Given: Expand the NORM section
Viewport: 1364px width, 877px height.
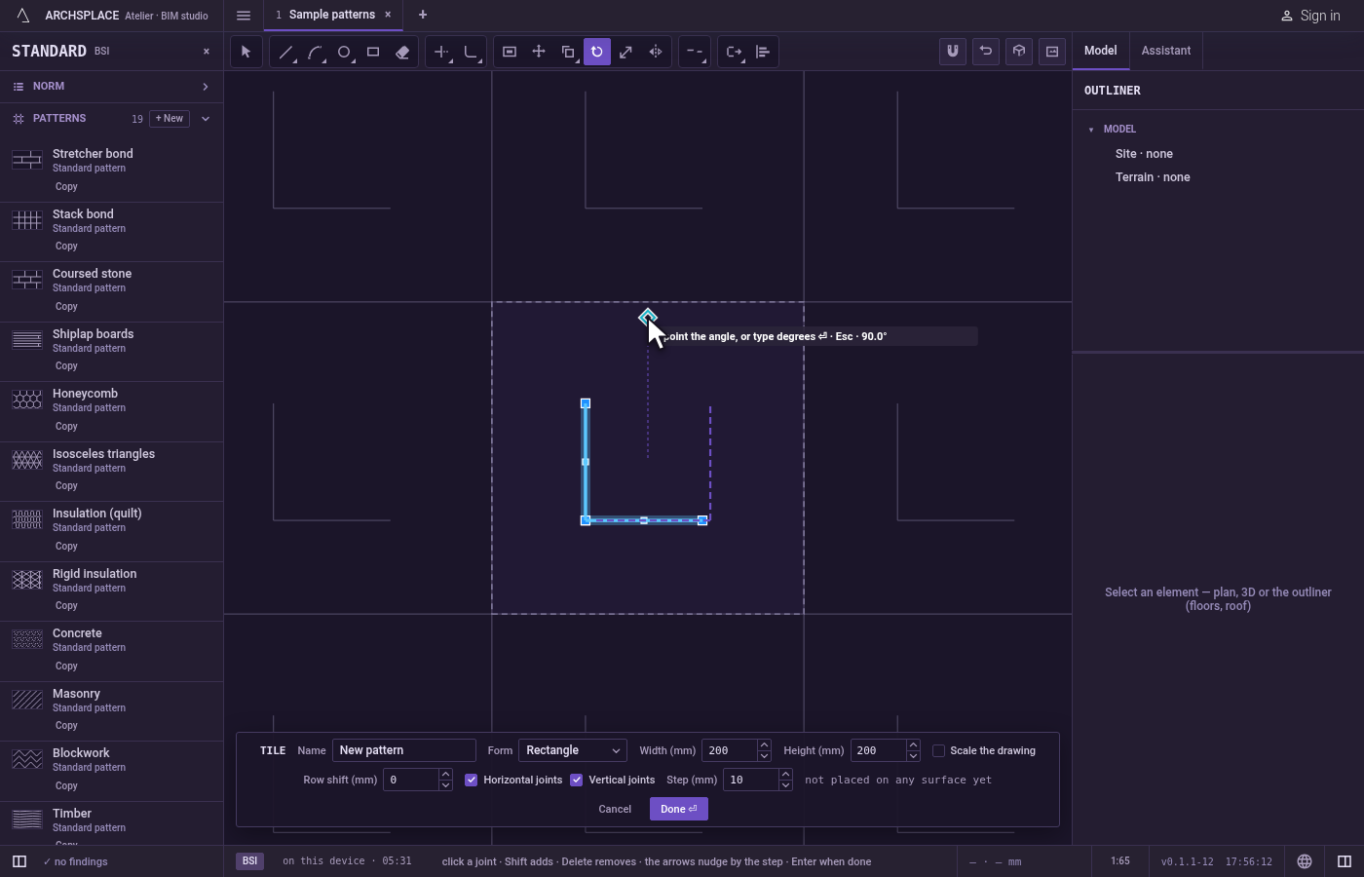Looking at the screenshot, I should point(111,87).
